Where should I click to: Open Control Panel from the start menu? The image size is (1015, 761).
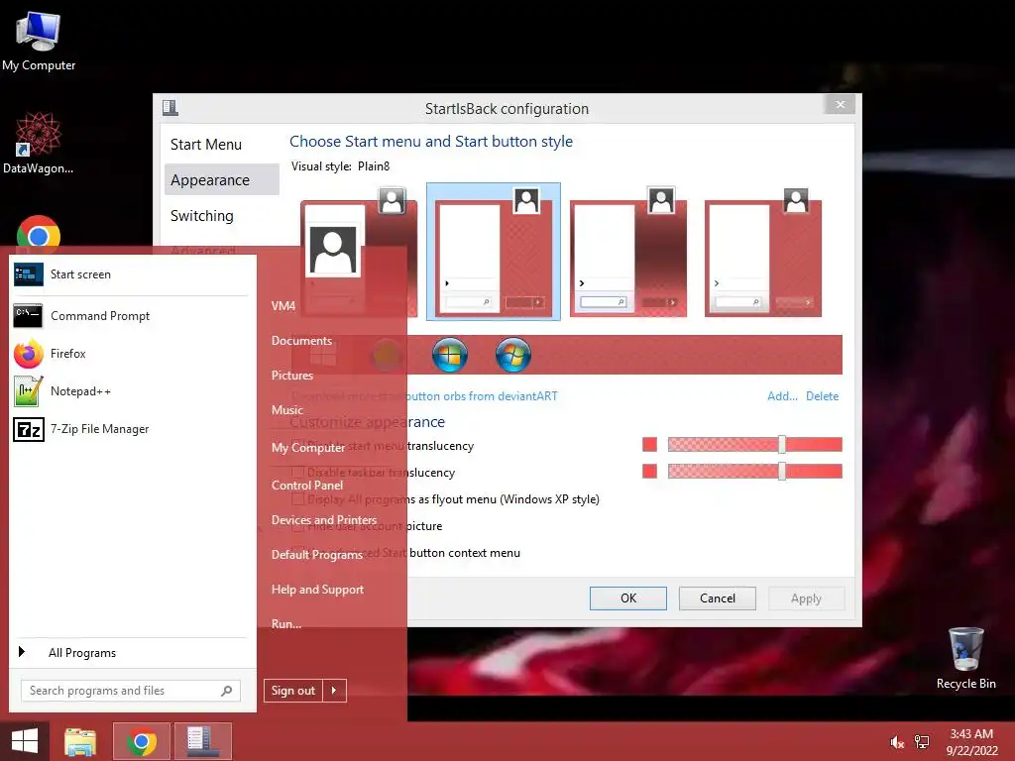pos(307,485)
